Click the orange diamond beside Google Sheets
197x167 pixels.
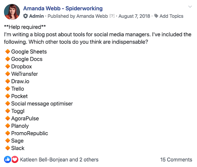[8, 51]
